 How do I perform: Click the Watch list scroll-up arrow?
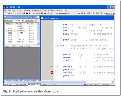38,24
